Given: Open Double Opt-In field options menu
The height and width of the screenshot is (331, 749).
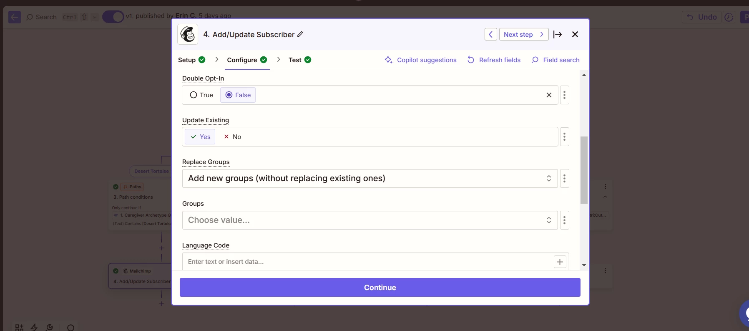Looking at the screenshot, I should [564, 95].
